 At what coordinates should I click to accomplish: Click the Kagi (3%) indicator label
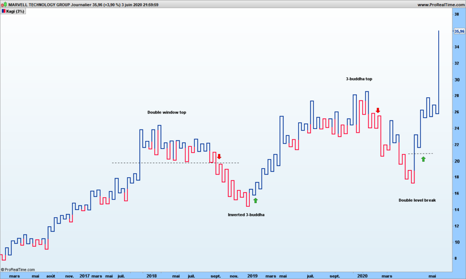tap(15, 11)
